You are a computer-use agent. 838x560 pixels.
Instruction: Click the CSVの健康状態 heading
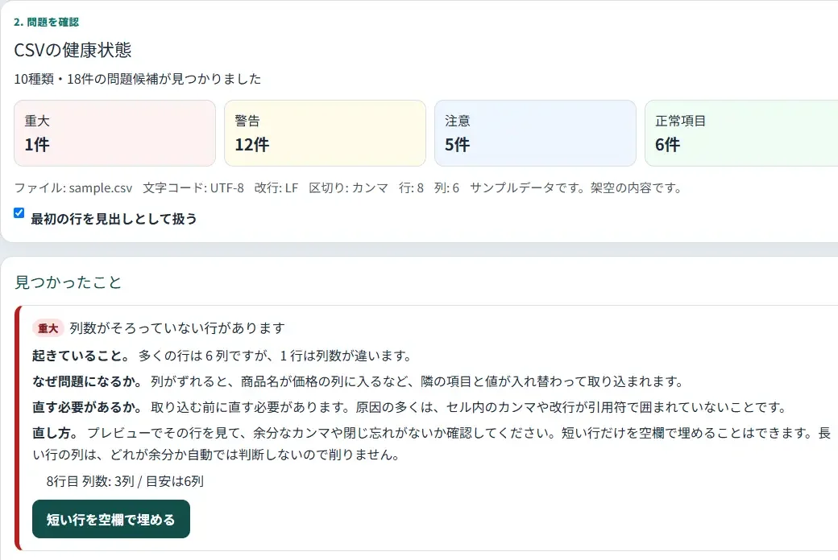(x=73, y=50)
